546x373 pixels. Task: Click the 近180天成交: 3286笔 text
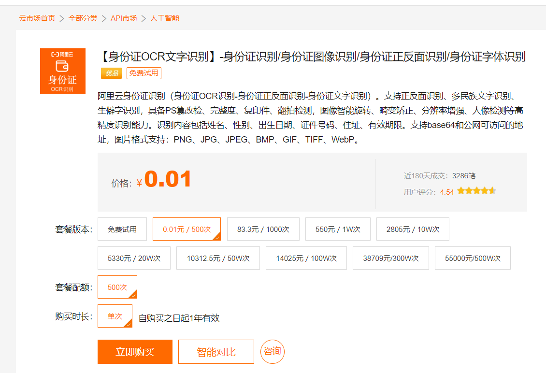[439, 176]
